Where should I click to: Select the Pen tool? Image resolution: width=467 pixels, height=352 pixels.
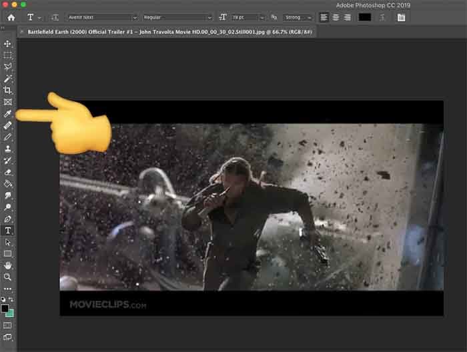point(8,219)
